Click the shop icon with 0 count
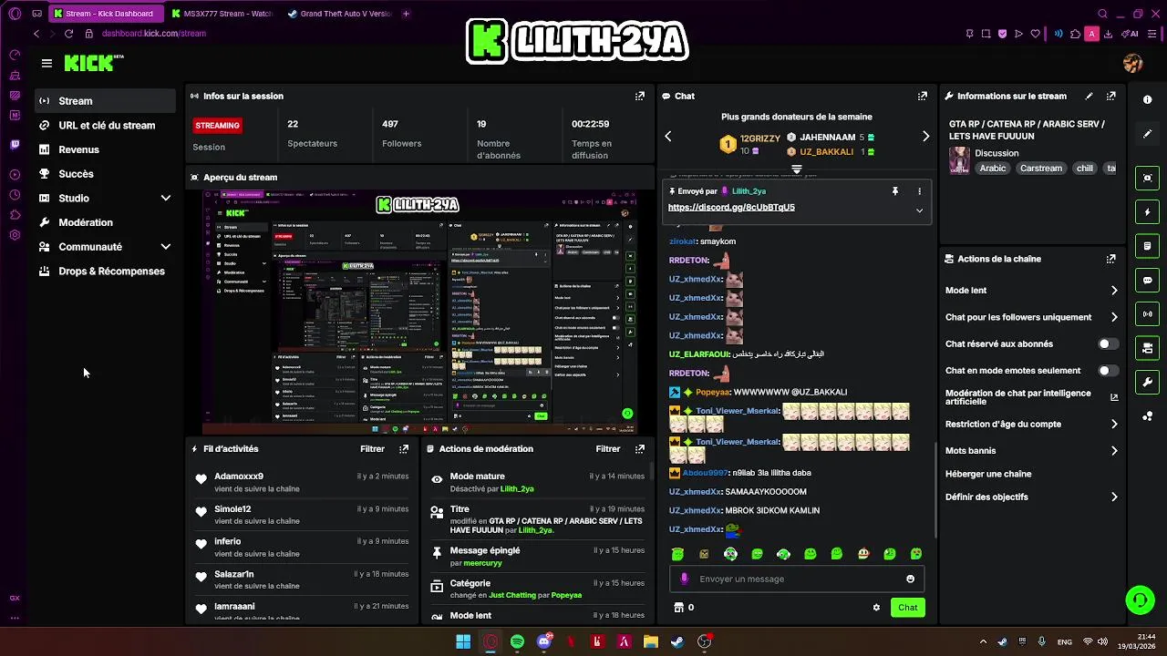The width and height of the screenshot is (1167, 656). pos(683,608)
